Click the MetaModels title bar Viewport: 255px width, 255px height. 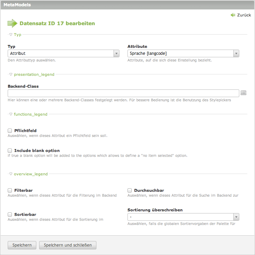coord(127,5)
